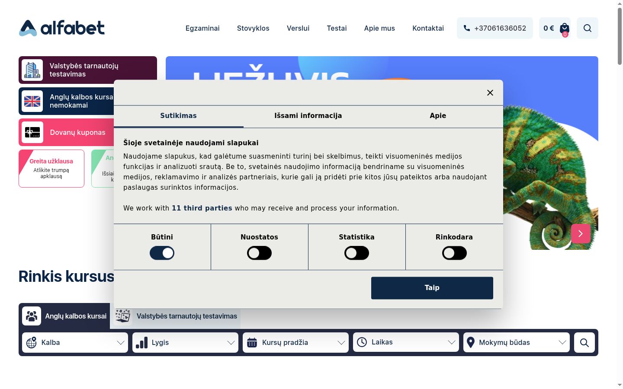Click the page vertical scrollbar
623x389 pixels.
[620, 194]
